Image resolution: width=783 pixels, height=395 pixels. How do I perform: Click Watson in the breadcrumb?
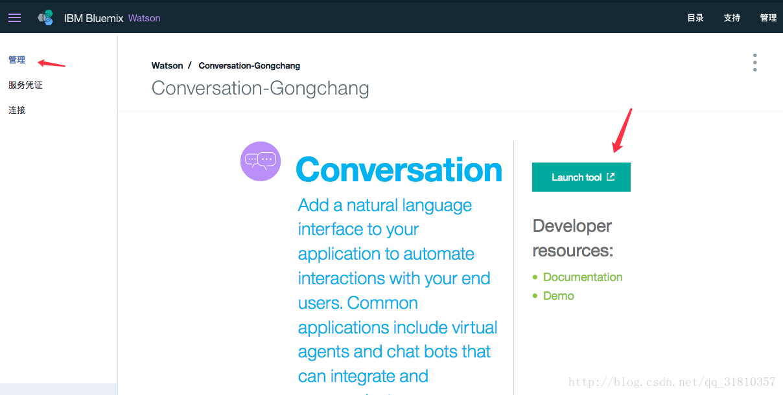click(x=167, y=65)
